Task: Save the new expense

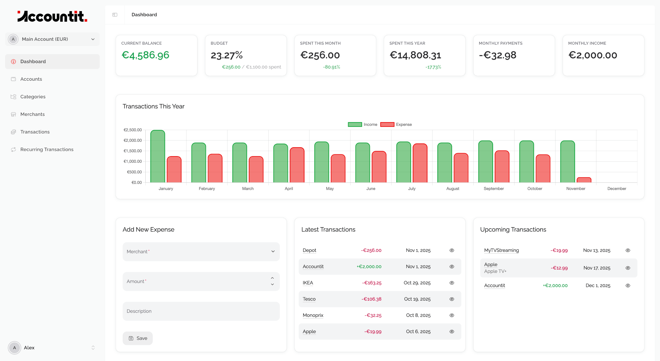Action: [137, 338]
